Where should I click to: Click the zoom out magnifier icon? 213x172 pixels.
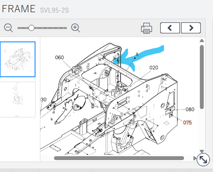click(8, 28)
